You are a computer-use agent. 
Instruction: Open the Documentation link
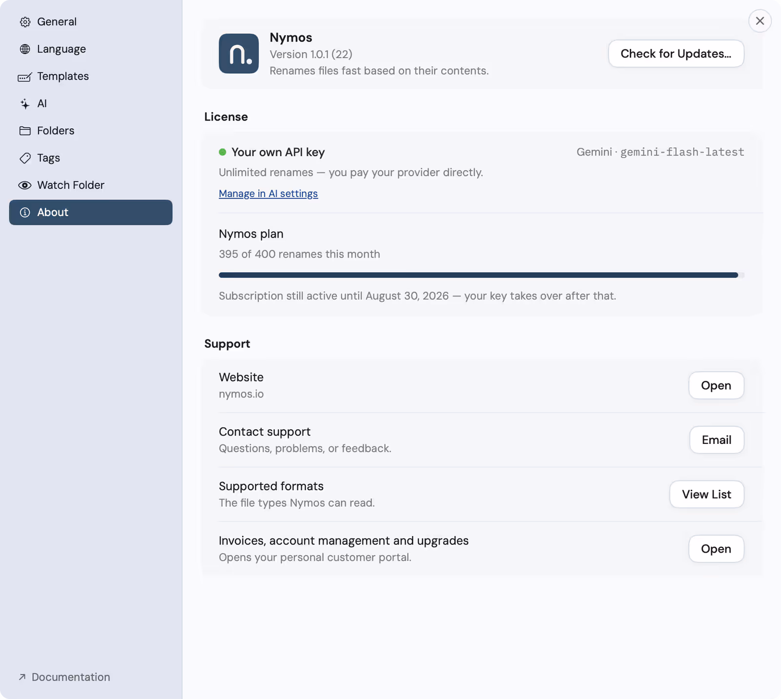click(x=64, y=677)
